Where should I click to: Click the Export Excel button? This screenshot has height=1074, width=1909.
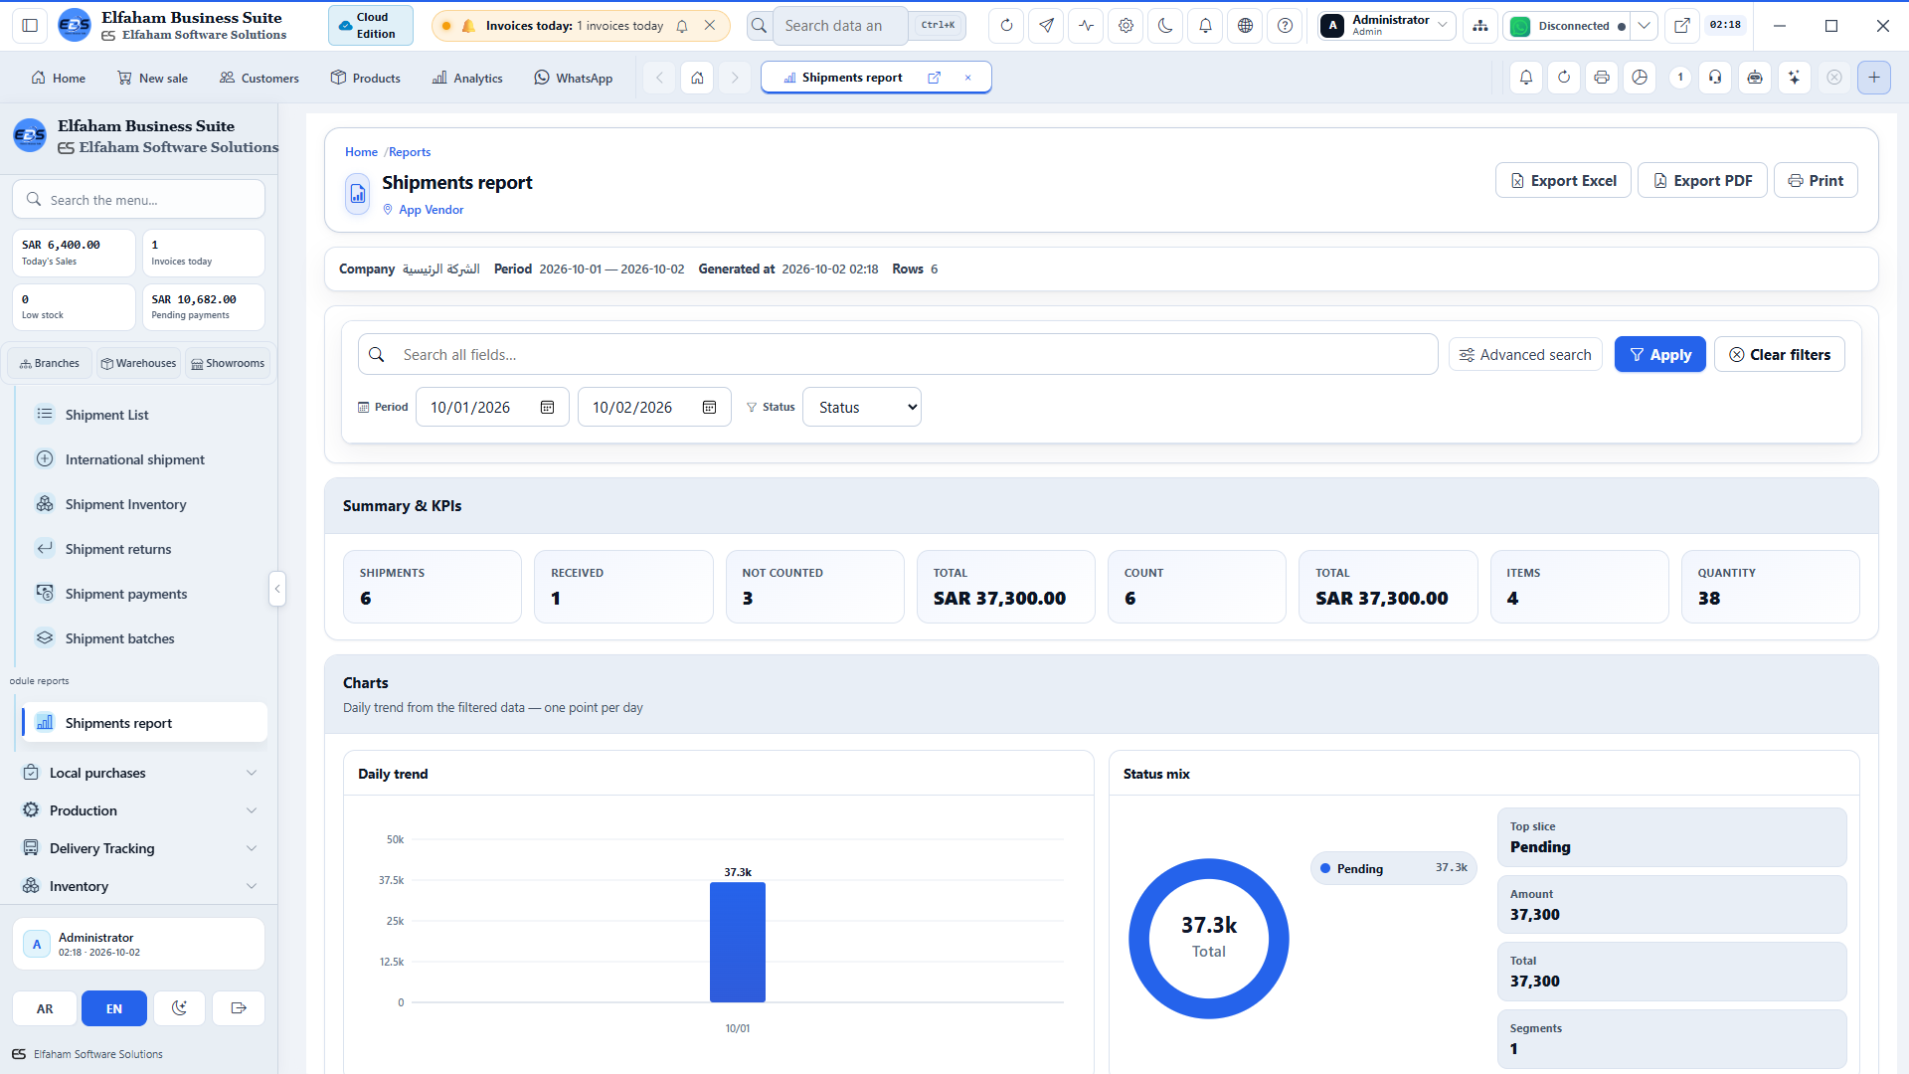pos(1563,180)
